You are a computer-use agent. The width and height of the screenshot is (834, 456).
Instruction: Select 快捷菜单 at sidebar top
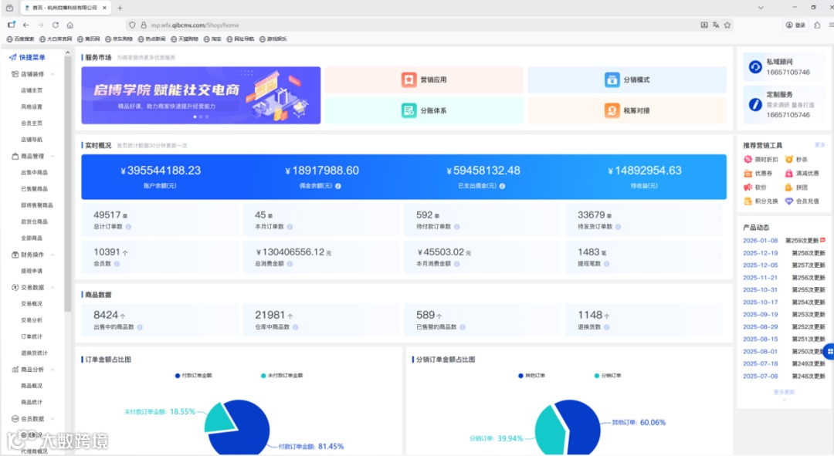pos(27,57)
